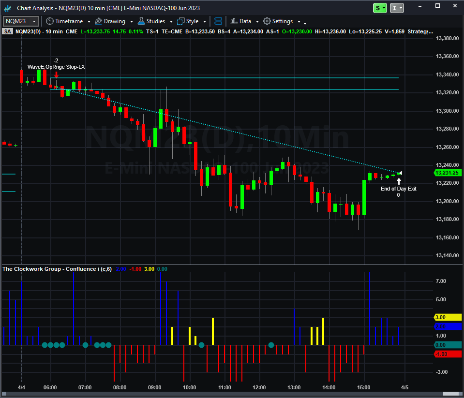Click the yellow 3.00 indicator value label
Screen dimensions: 464x398
click(448, 317)
